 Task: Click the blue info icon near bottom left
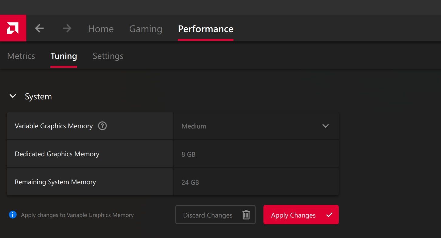tap(12, 215)
